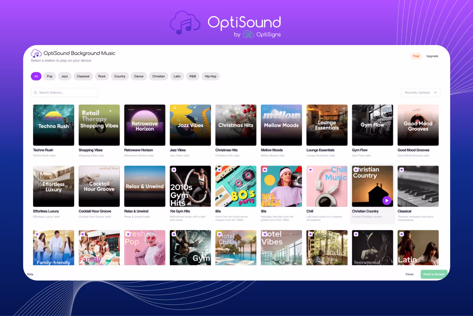Click crown badge on Instrumental station

coord(356,234)
